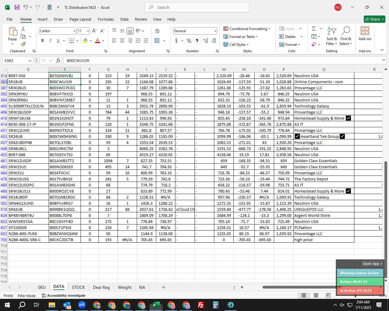The width and height of the screenshot is (389, 311).
Task: Apply percent style
Action: [189, 40]
